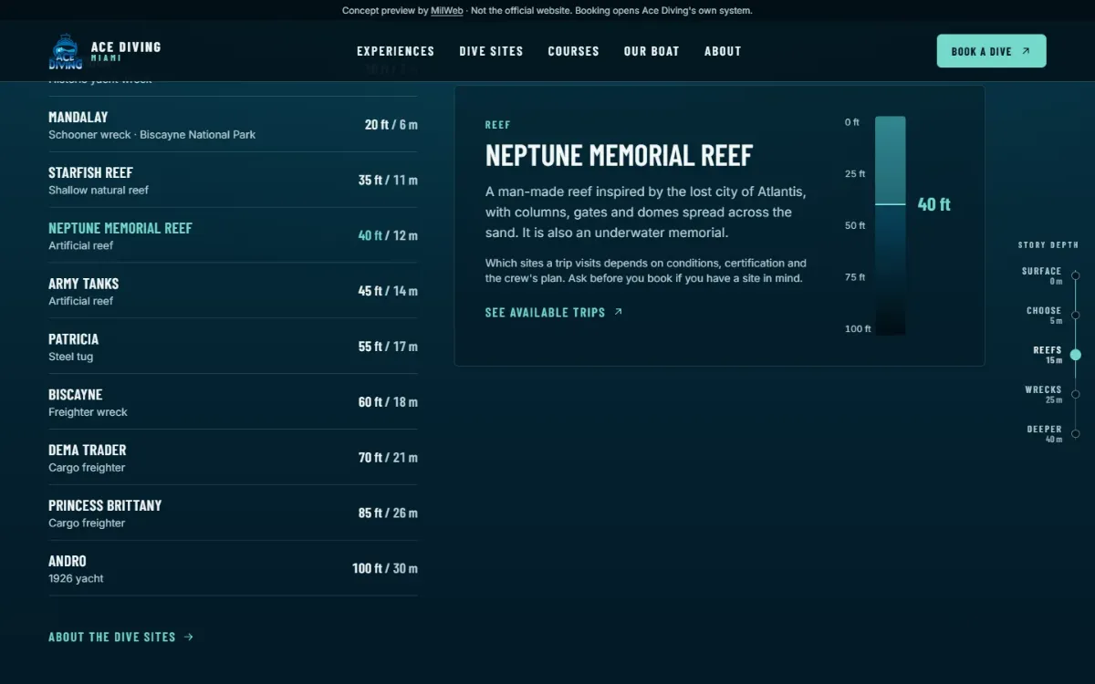Click the 40 ft depth gauge bar
The width and height of the screenshot is (1095, 684).
click(x=891, y=225)
